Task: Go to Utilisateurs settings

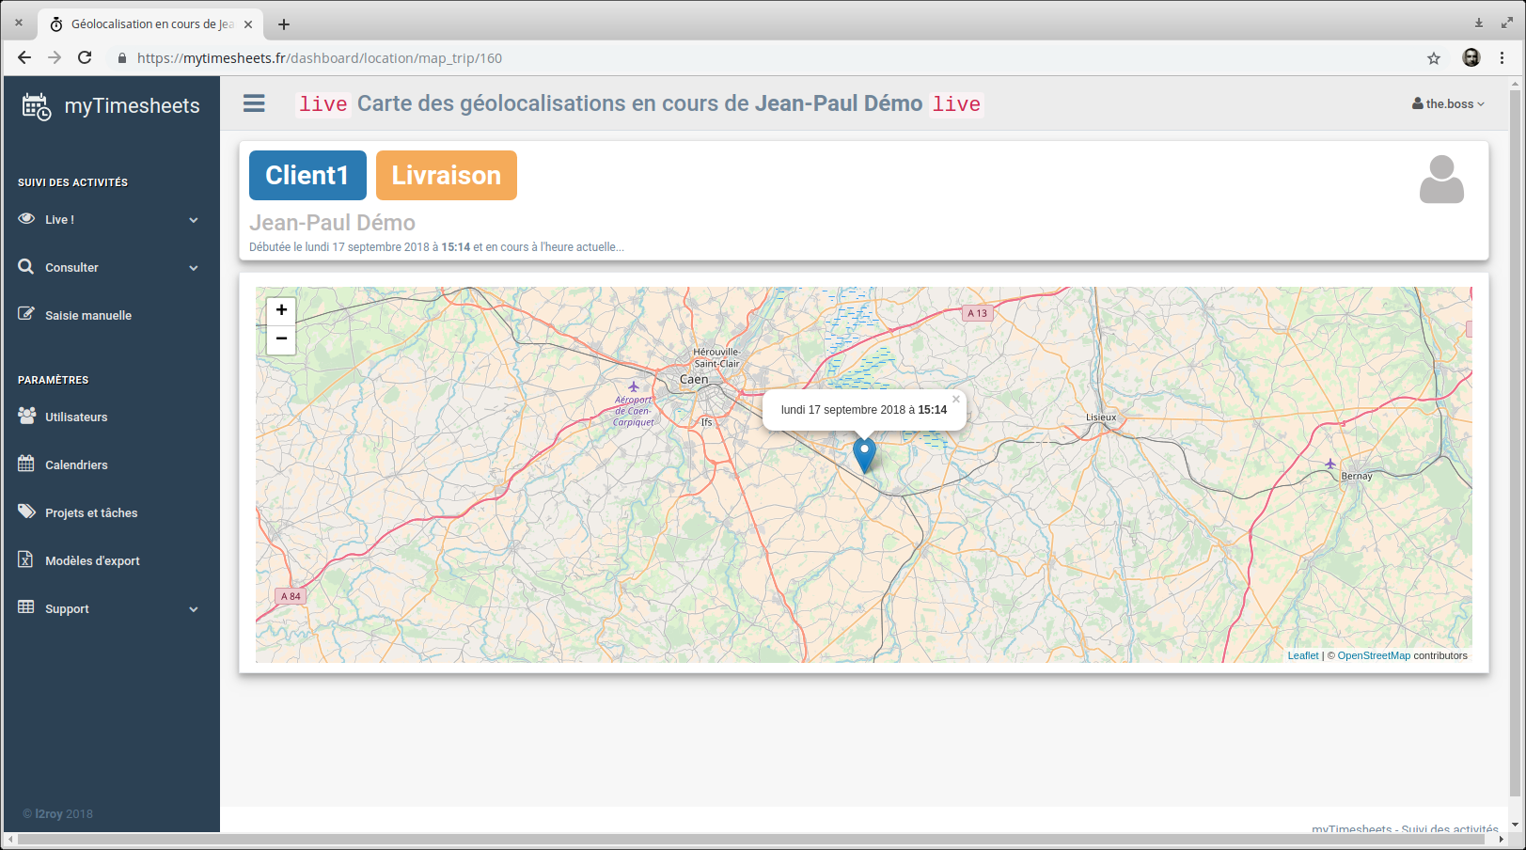Action: click(x=76, y=417)
